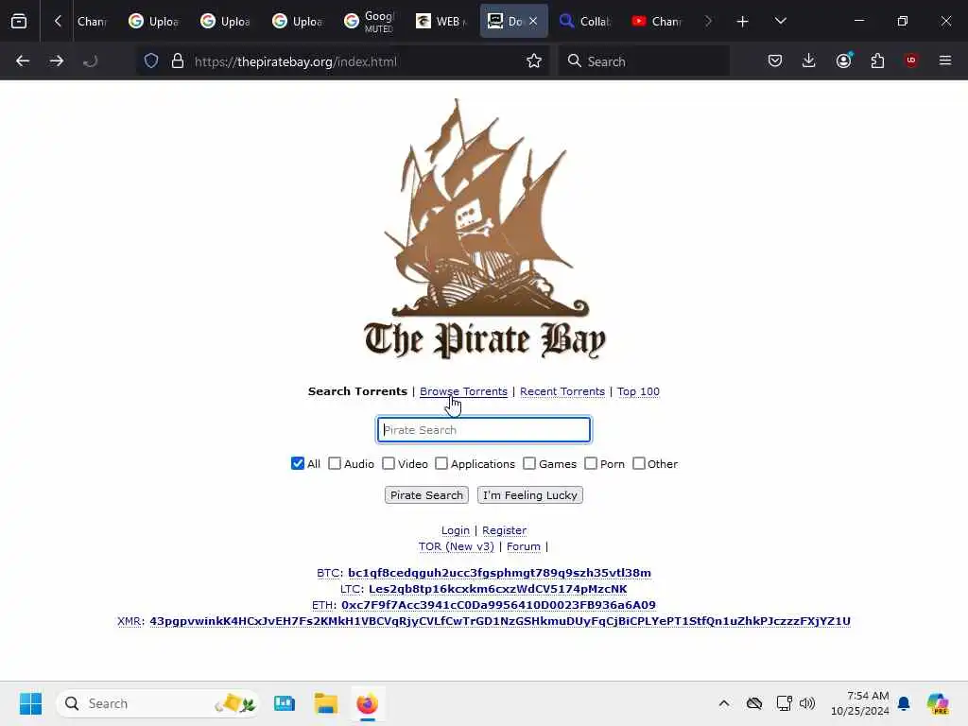Open the Firefox hamburger application menu
Screen dimensions: 968x726
(x=945, y=60)
